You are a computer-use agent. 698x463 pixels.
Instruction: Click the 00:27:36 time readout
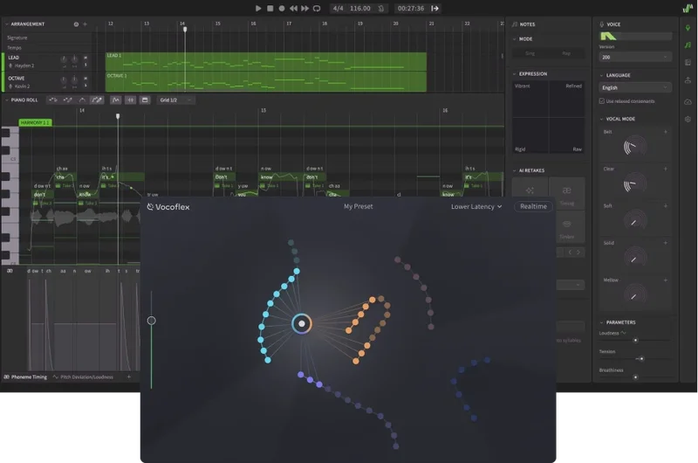[x=410, y=8]
